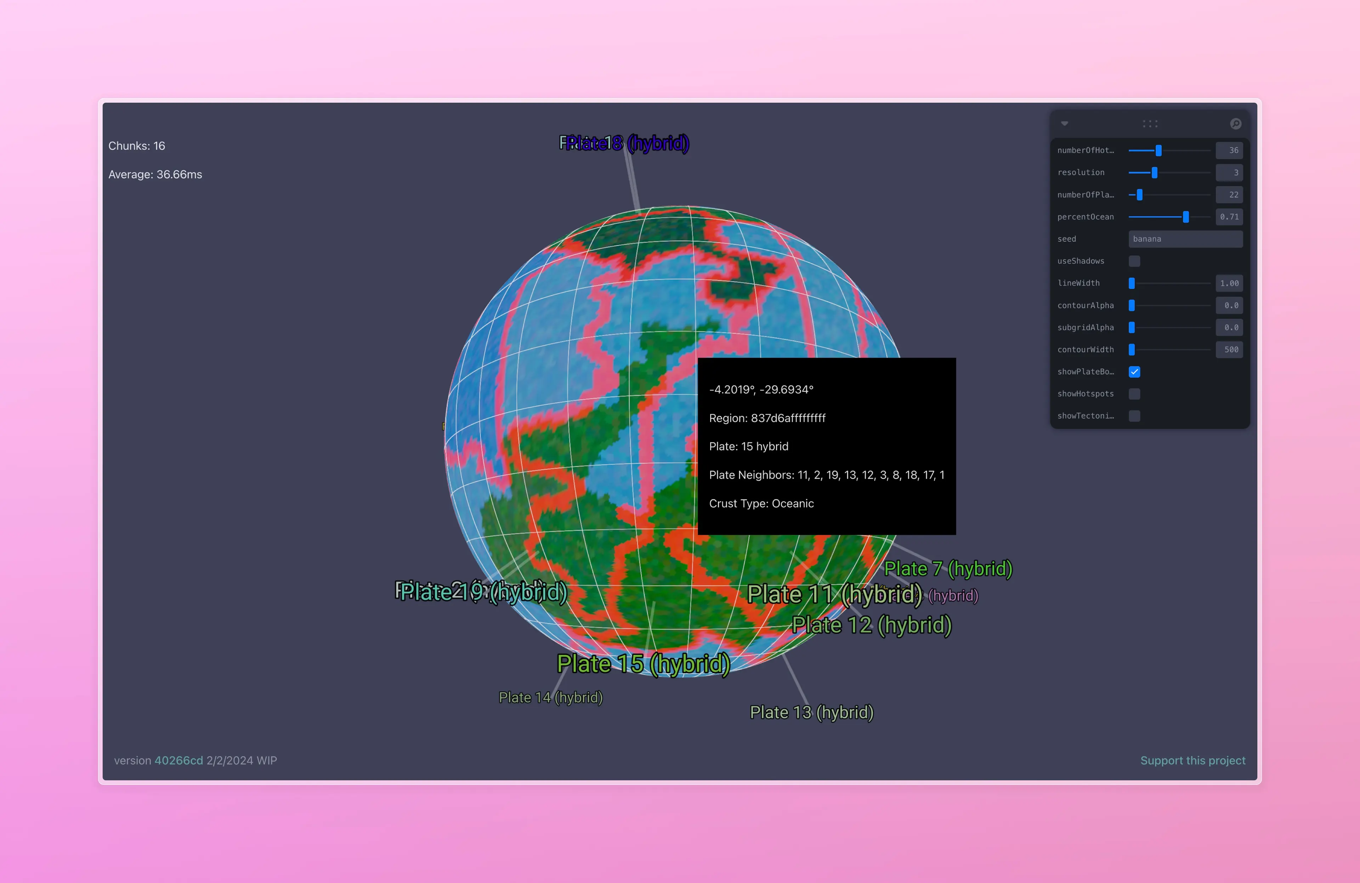Click the resolution slider handle

[x=1154, y=172]
